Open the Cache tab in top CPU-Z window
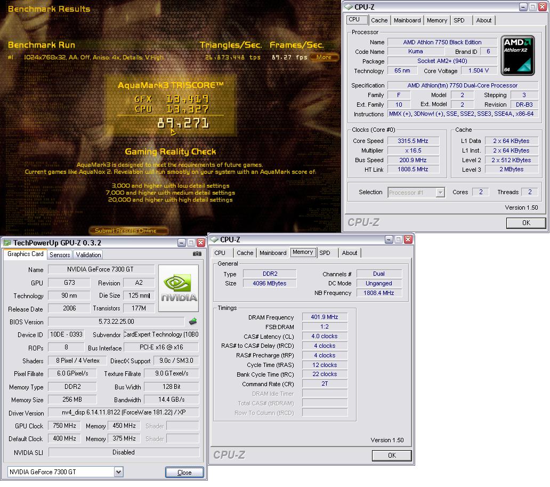Viewport: 550px width, 487px height. (379, 20)
